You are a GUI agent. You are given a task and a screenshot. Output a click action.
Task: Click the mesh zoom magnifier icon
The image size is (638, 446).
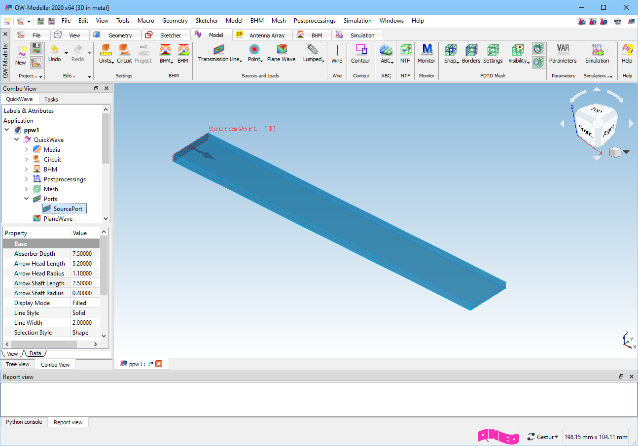click(x=538, y=62)
